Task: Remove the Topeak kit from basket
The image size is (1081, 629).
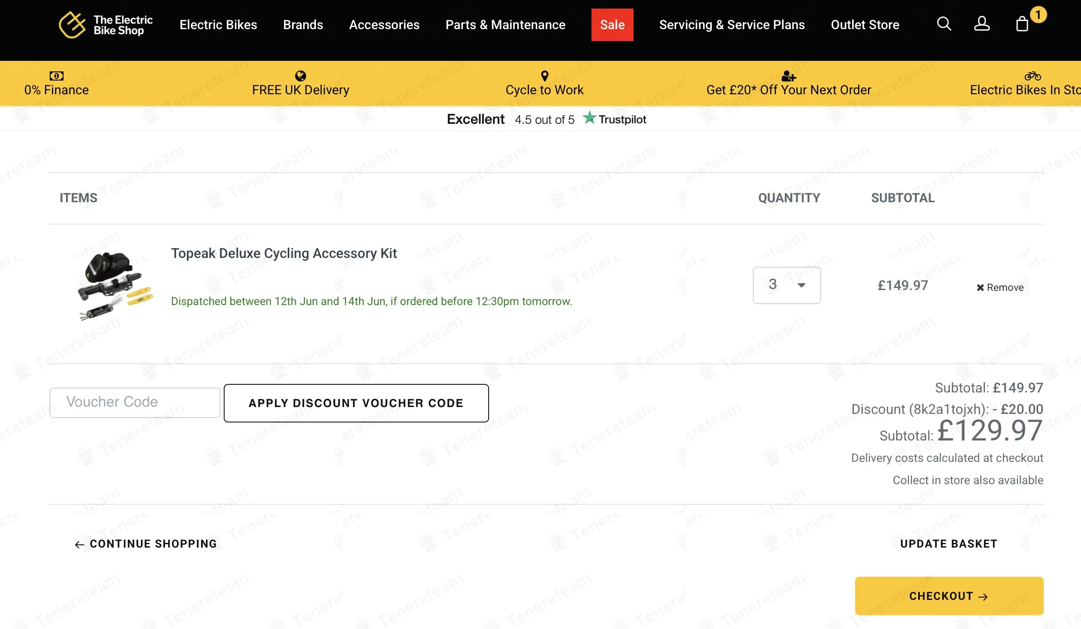Action: coord(1000,287)
